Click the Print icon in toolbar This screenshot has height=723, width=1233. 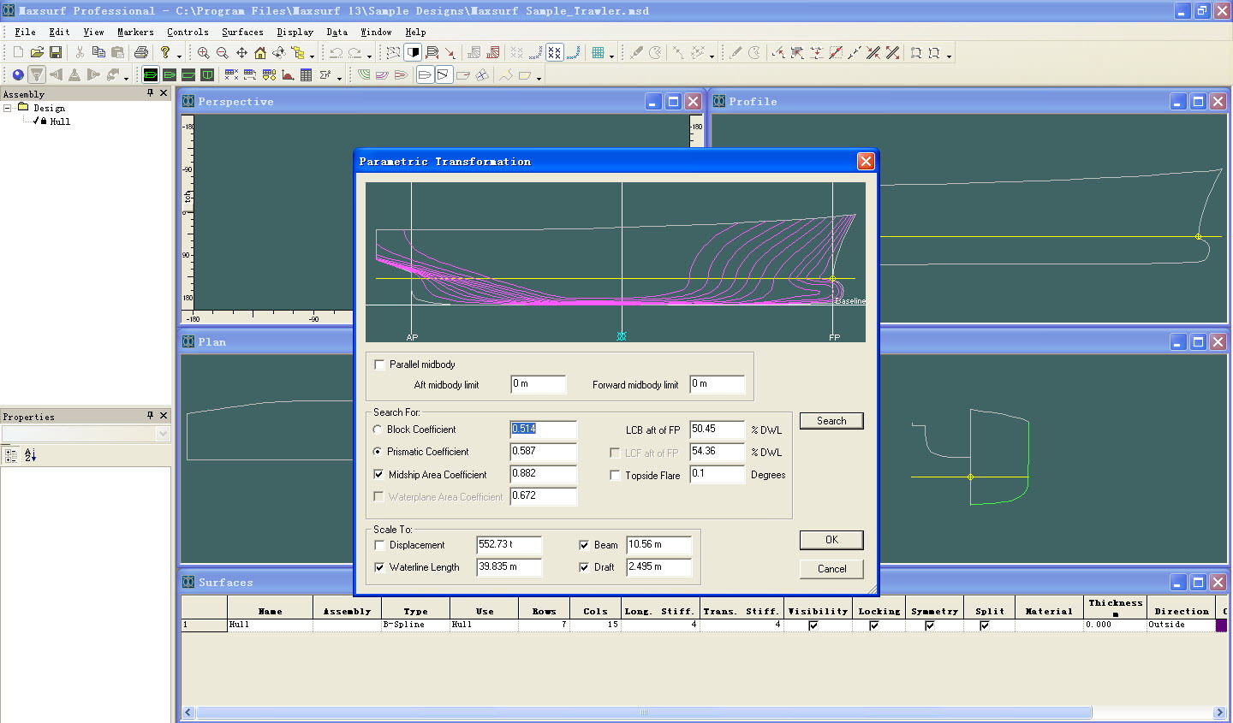141,52
